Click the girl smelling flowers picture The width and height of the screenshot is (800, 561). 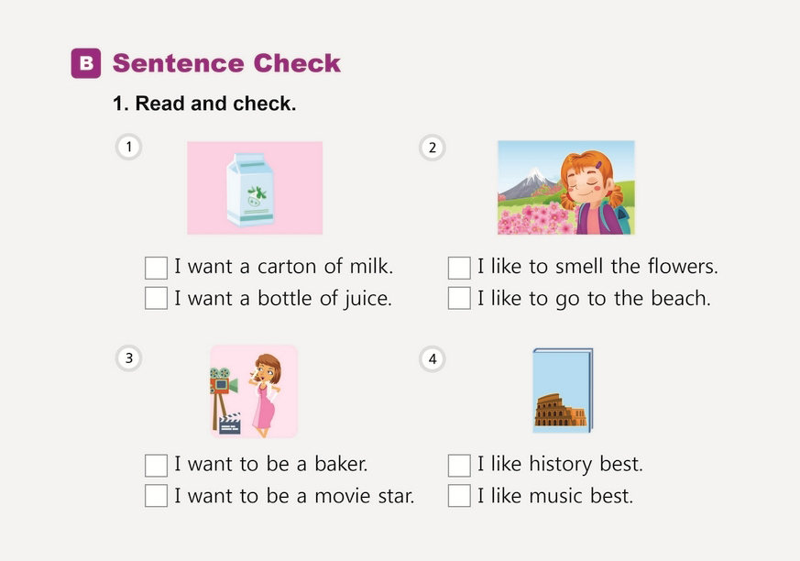(x=565, y=188)
